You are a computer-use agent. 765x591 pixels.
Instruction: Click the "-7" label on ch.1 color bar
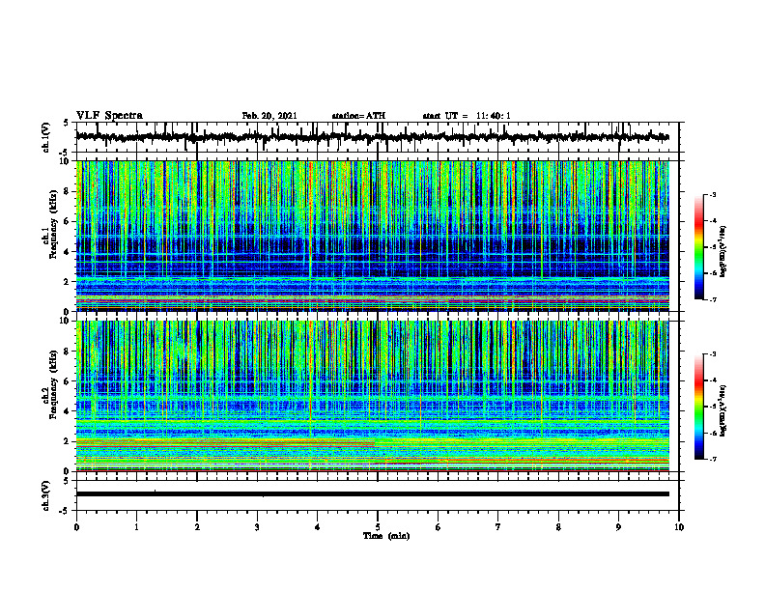[x=713, y=299]
